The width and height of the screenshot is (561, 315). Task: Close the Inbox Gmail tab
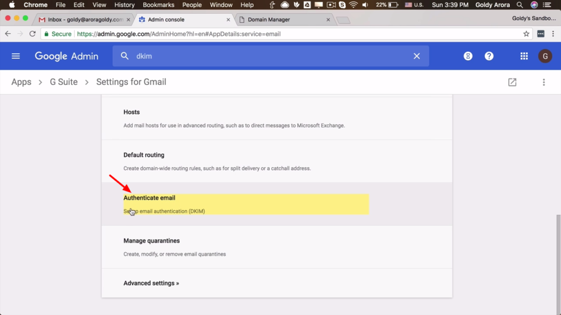[129, 20]
